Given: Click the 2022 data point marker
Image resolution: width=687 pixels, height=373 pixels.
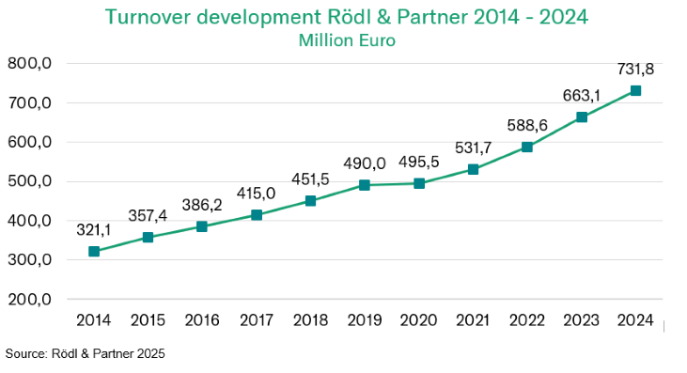Looking at the screenshot, I should click(527, 147).
